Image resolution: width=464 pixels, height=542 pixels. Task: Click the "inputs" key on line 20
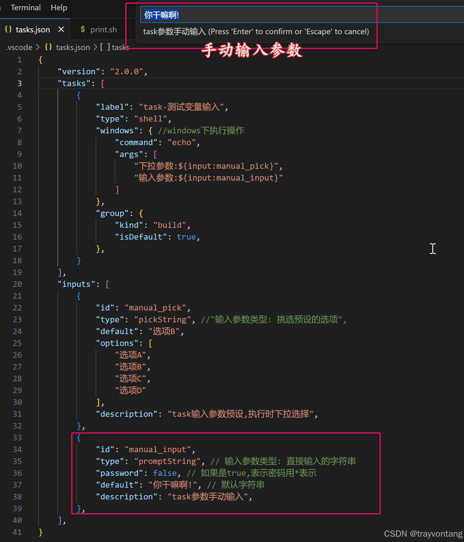coord(77,284)
